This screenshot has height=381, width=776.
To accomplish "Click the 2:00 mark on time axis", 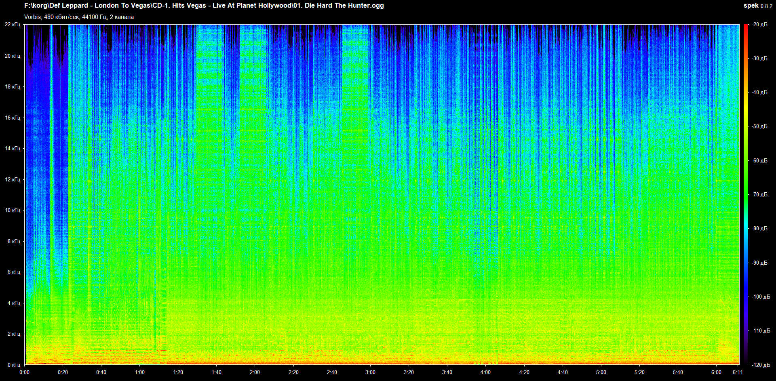I will click(x=255, y=372).
